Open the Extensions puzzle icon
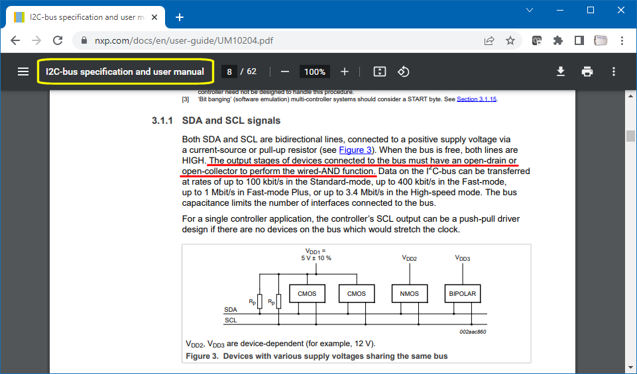 pos(557,40)
